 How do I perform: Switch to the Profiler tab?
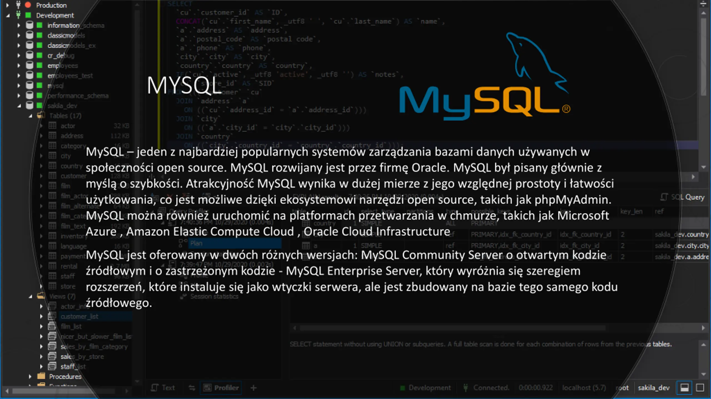click(x=221, y=388)
